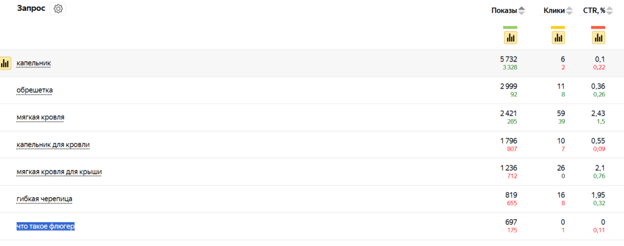Toggle the chart icon under CTR, %
Screen dimensions: 624x246
point(598,37)
